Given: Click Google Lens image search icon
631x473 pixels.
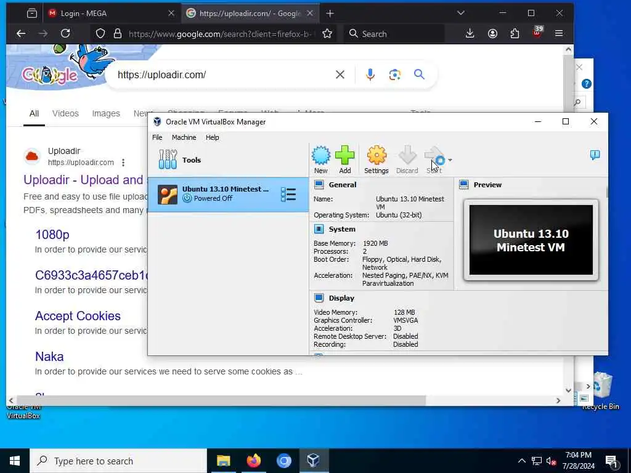Looking at the screenshot, I should 395,75.
